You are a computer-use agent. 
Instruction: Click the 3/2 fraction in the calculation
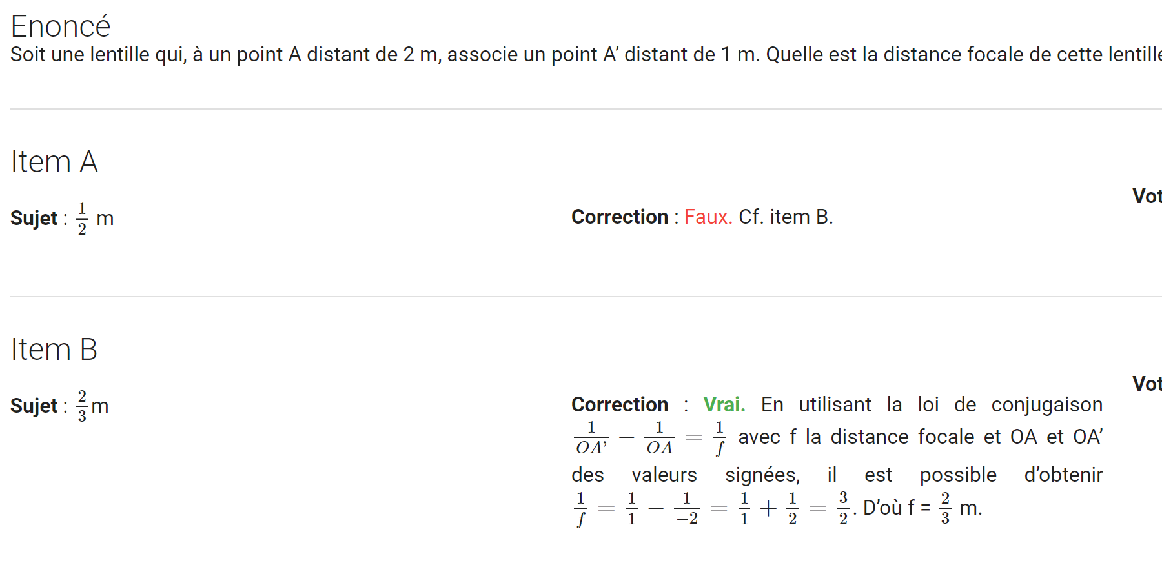coord(843,508)
